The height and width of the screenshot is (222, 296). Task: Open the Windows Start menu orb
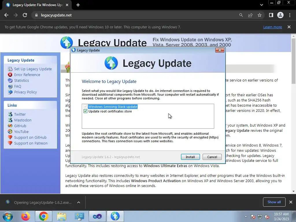pos(8,216)
